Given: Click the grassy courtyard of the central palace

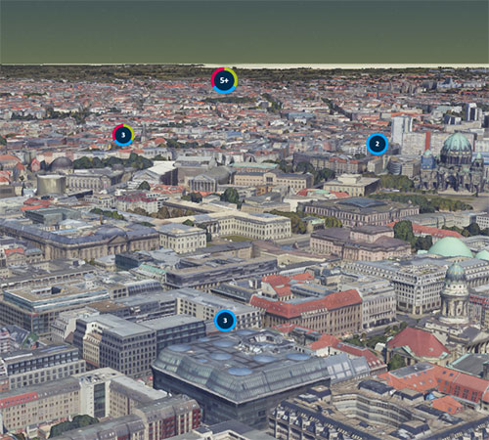Looking at the screenshot, I should [238, 239].
